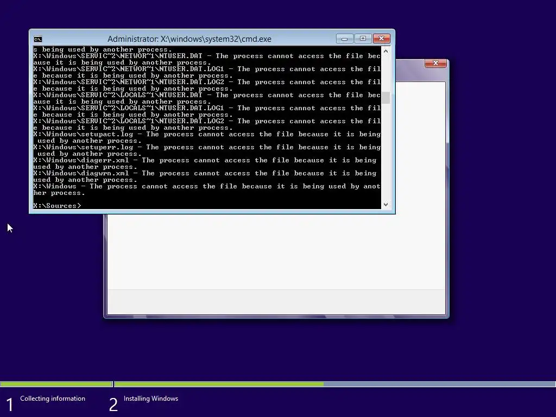Close the Windows Setup dialog behind cmd
Screen dimensions: 556x417
[435, 63]
